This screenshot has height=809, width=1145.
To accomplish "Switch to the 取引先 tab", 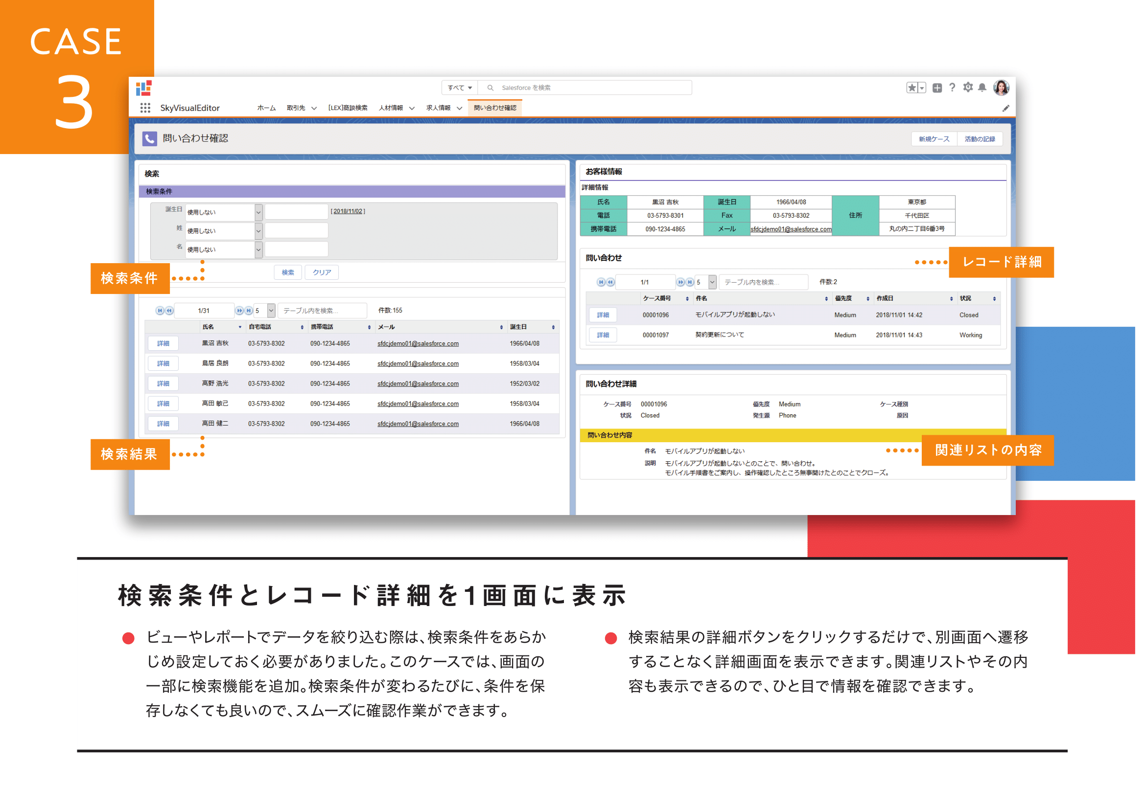I will point(296,108).
